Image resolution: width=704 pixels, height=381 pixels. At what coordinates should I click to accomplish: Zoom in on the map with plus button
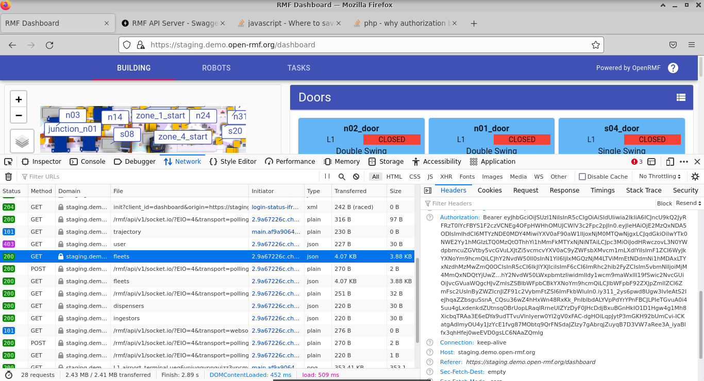coord(18,99)
